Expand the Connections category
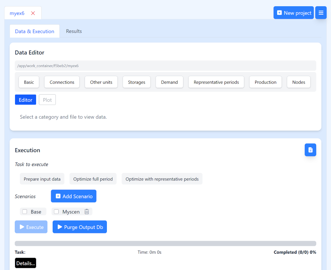 coord(62,82)
